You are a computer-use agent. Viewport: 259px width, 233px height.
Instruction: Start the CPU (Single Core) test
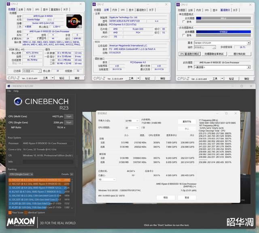(69, 122)
